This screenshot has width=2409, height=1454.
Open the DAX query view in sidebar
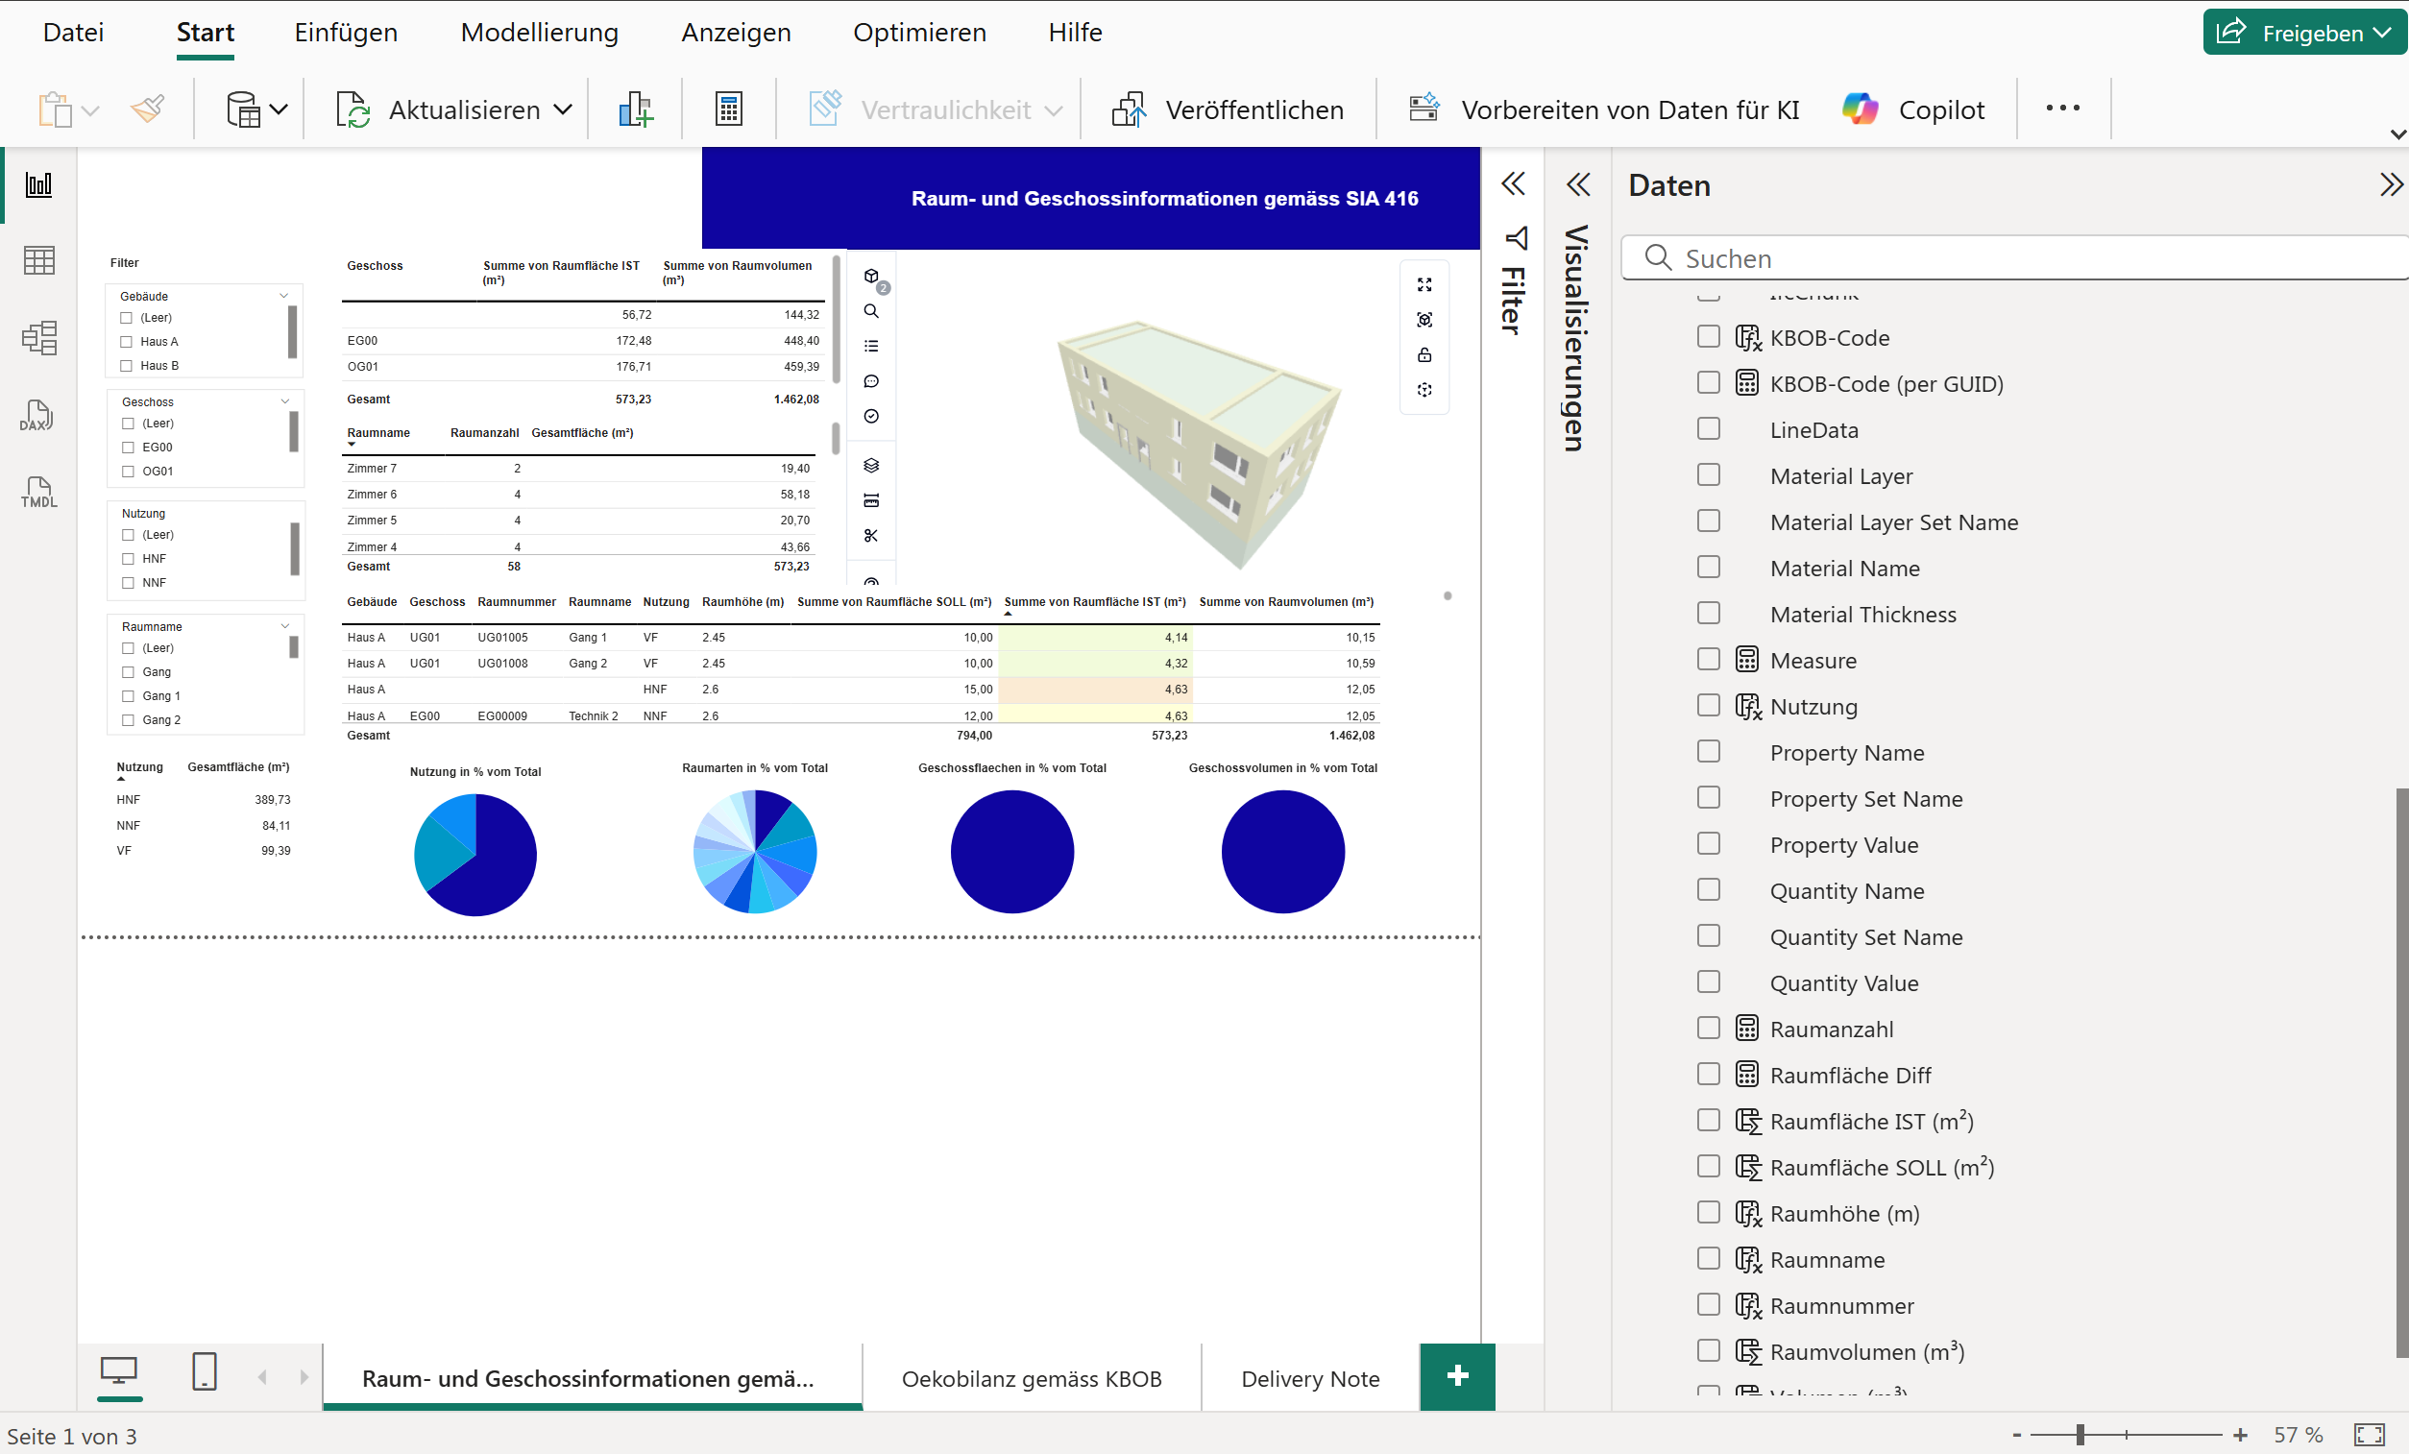37,415
